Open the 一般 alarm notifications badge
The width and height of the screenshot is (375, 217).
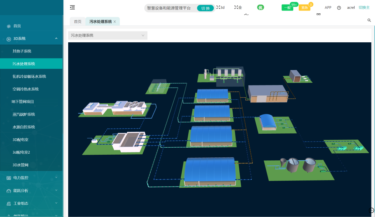point(287,8)
